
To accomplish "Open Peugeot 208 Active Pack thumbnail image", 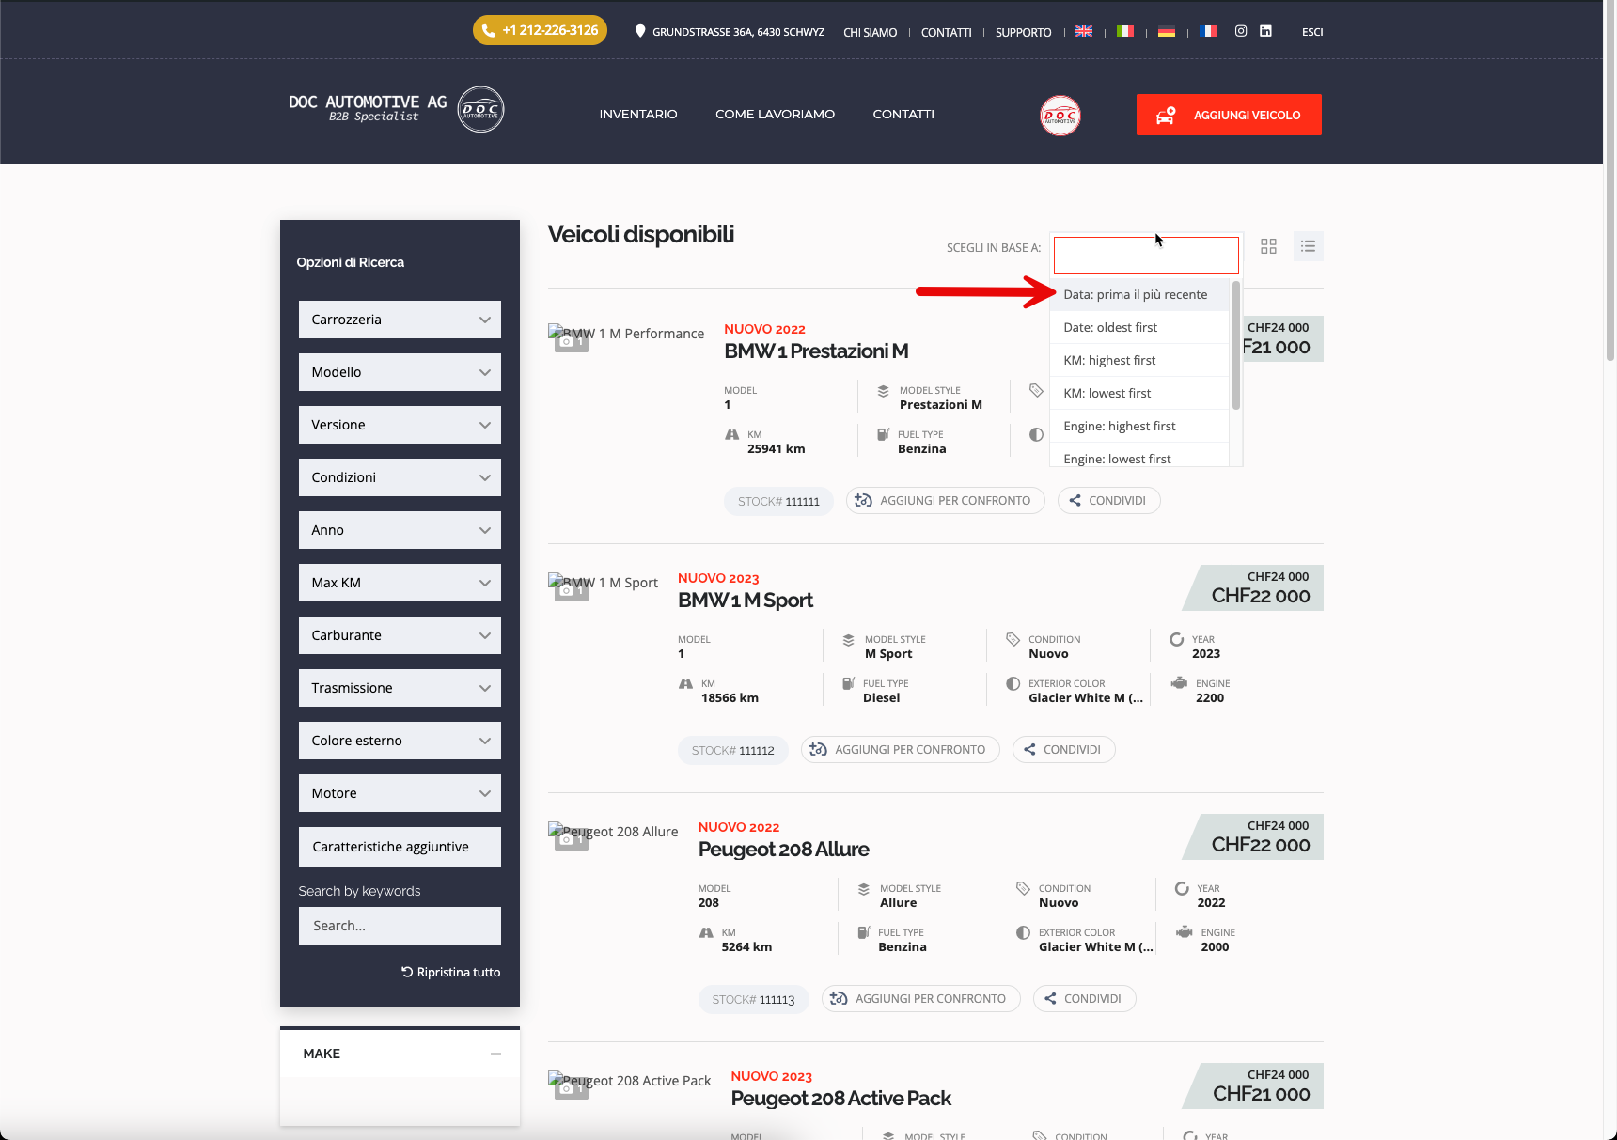I will [629, 1082].
